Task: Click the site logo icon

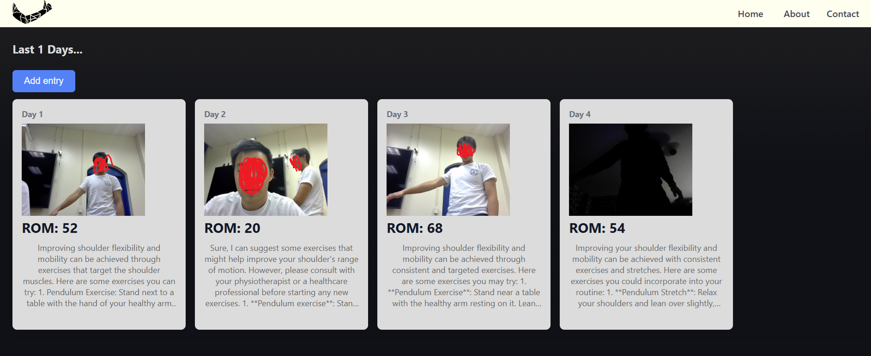Action: click(32, 12)
